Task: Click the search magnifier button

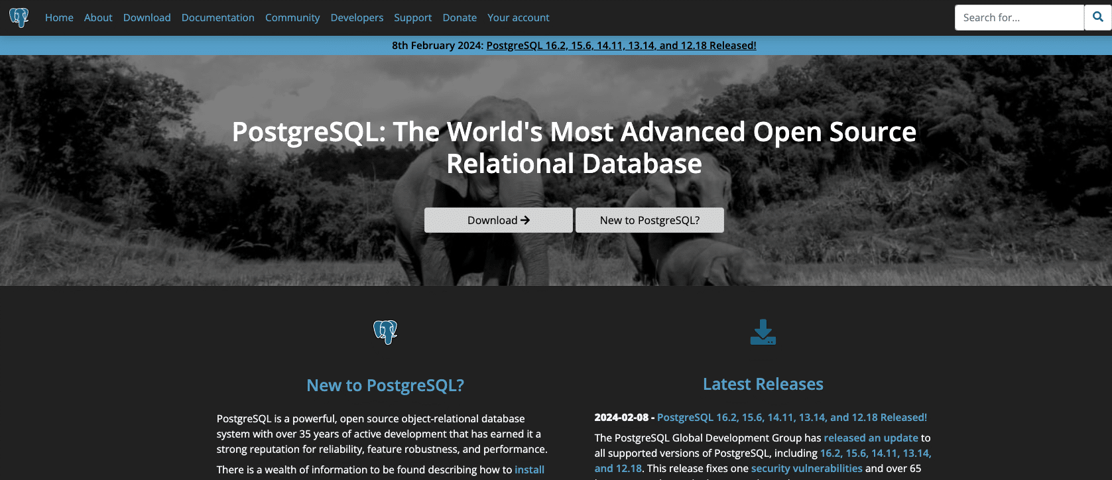Action: [1098, 17]
